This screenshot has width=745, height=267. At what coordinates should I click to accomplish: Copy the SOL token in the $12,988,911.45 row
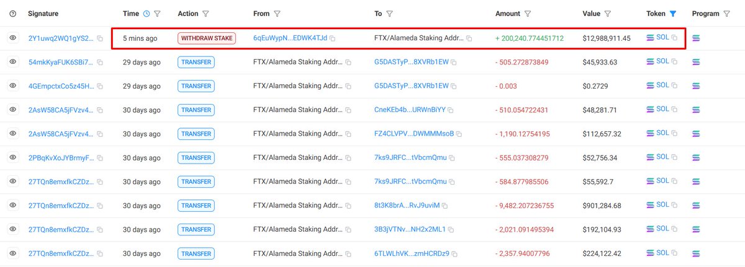coord(675,38)
